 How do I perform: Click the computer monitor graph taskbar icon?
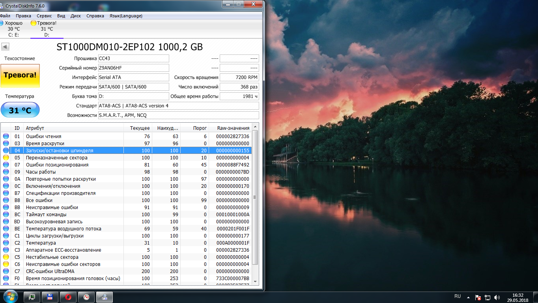pyautogui.click(x=32, y=297)
